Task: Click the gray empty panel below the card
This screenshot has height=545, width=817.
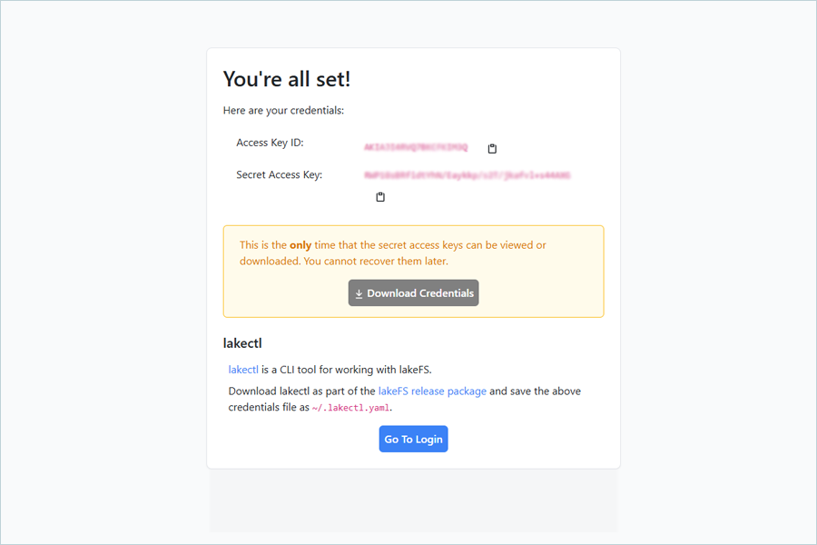Action: [x=413, y=500]
